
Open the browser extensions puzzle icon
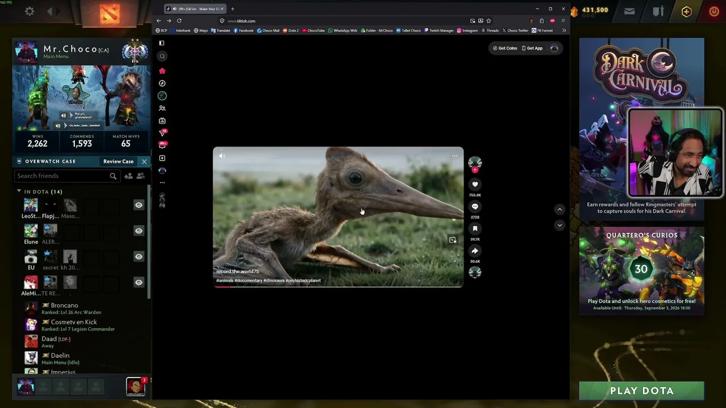pyautogui.click(x=542, y=21)
